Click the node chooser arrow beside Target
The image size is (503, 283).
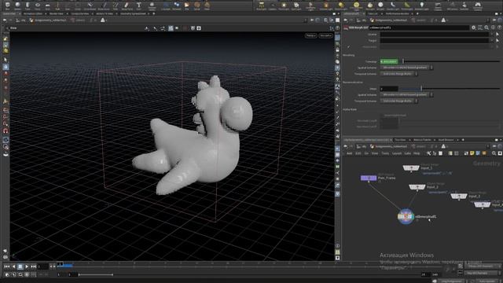[x=497, y=40]
